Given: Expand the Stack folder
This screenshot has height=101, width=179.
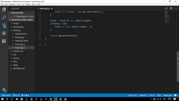Looking at the screenshot, I should pyautogui.click(x=15, y=65).
